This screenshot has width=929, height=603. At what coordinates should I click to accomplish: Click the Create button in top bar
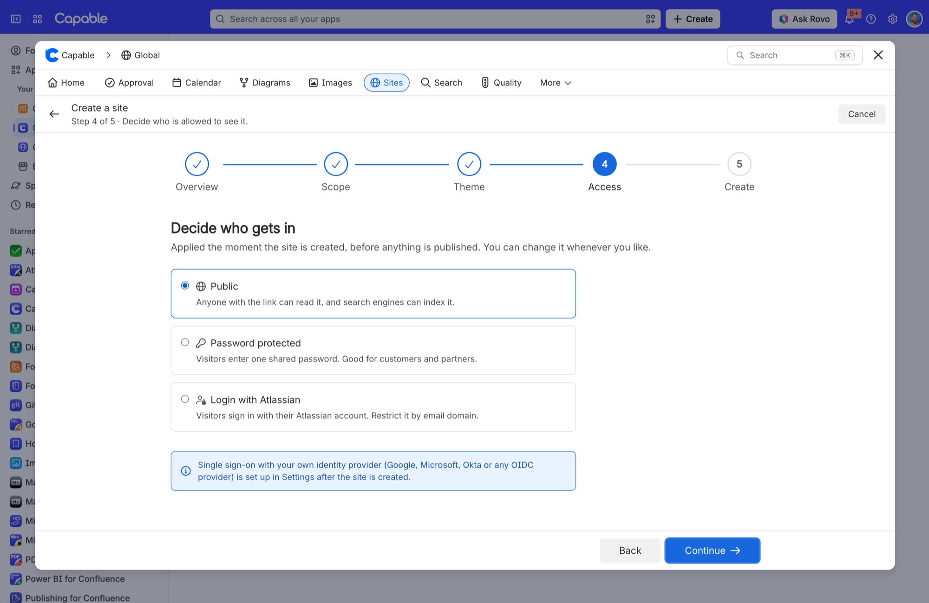pos(693,19)
